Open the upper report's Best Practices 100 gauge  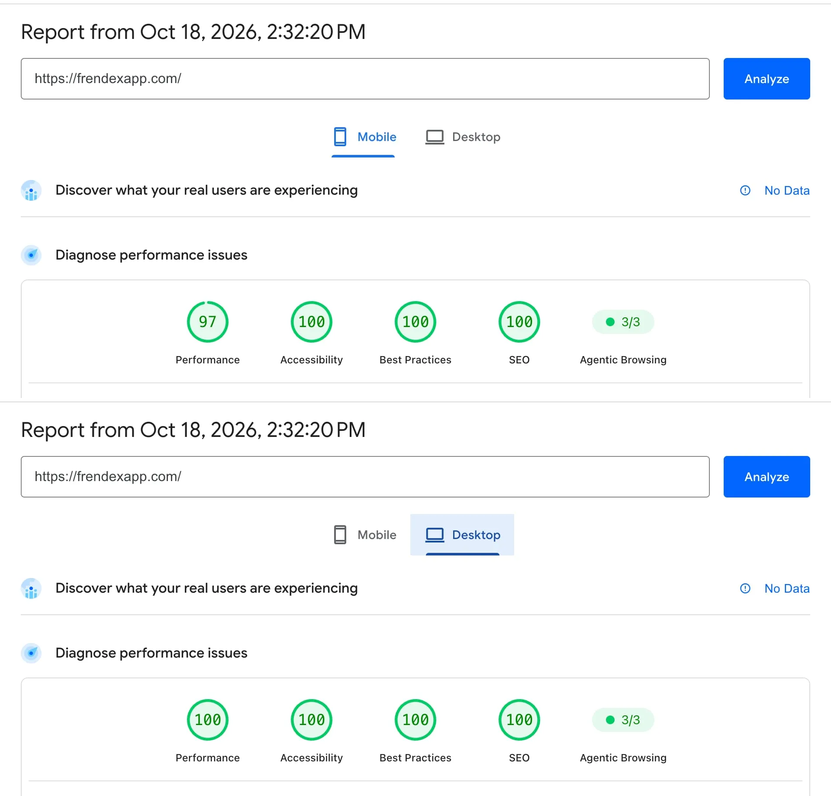click(415, 322)
